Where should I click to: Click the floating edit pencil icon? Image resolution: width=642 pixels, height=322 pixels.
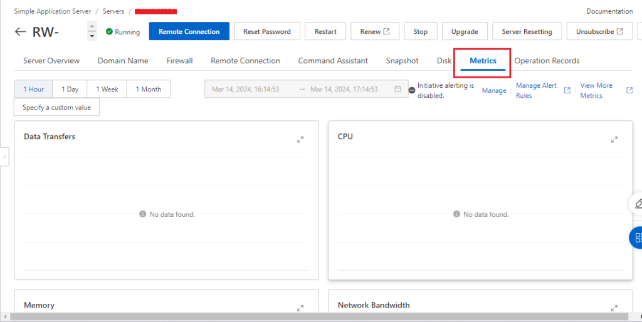[x=638, y=204]
